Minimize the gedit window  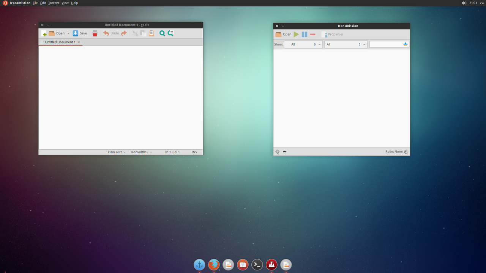pyautogui.click(x=48, y=25)
